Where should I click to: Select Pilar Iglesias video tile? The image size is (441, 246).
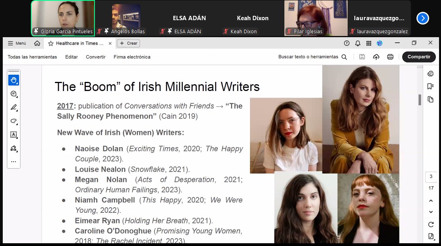316,18
